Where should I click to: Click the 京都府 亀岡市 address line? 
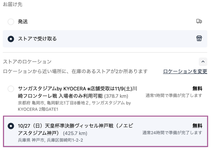click(74, 106)
